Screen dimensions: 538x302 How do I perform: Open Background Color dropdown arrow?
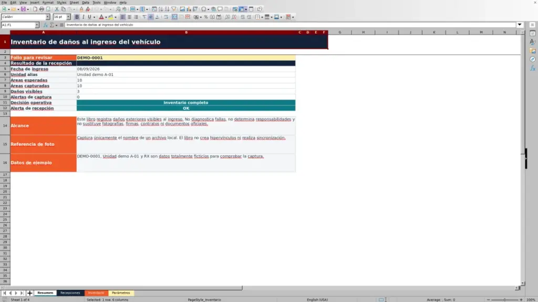pos(116,17)
